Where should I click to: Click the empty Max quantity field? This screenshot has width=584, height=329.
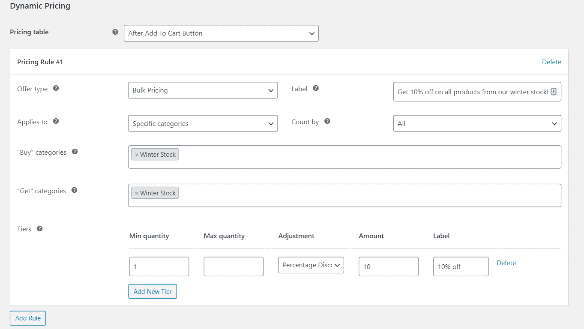tap(234, 266)
